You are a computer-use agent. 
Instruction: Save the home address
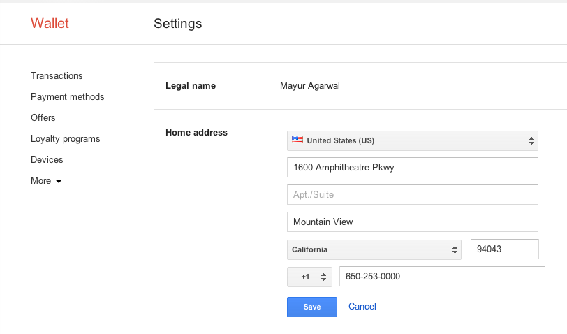point(311,307)
